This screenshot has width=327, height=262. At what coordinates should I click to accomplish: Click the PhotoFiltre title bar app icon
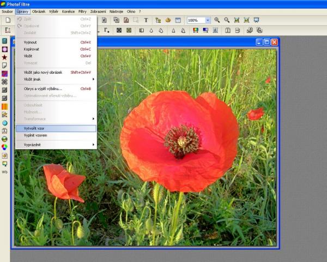pyautogui.click(x=3, y=4)
